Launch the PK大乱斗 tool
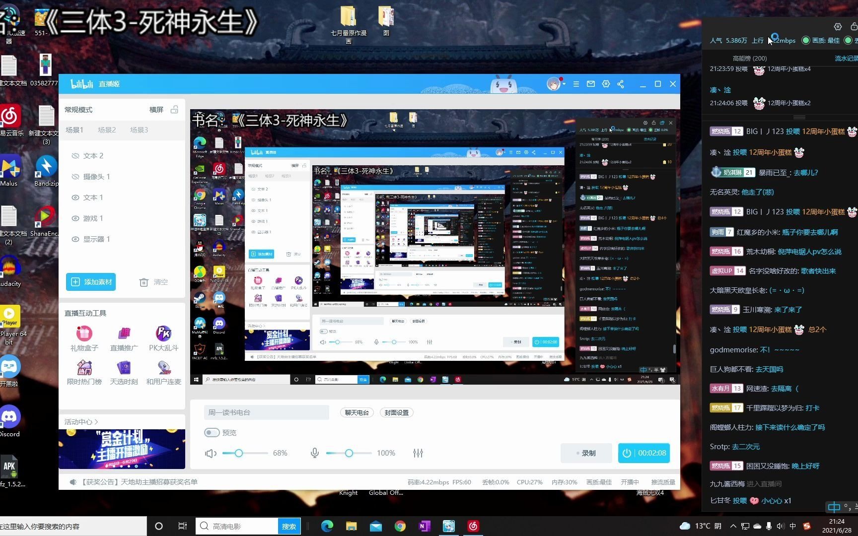This screenshot has height=536, width=858. click(x=163, y=339)
